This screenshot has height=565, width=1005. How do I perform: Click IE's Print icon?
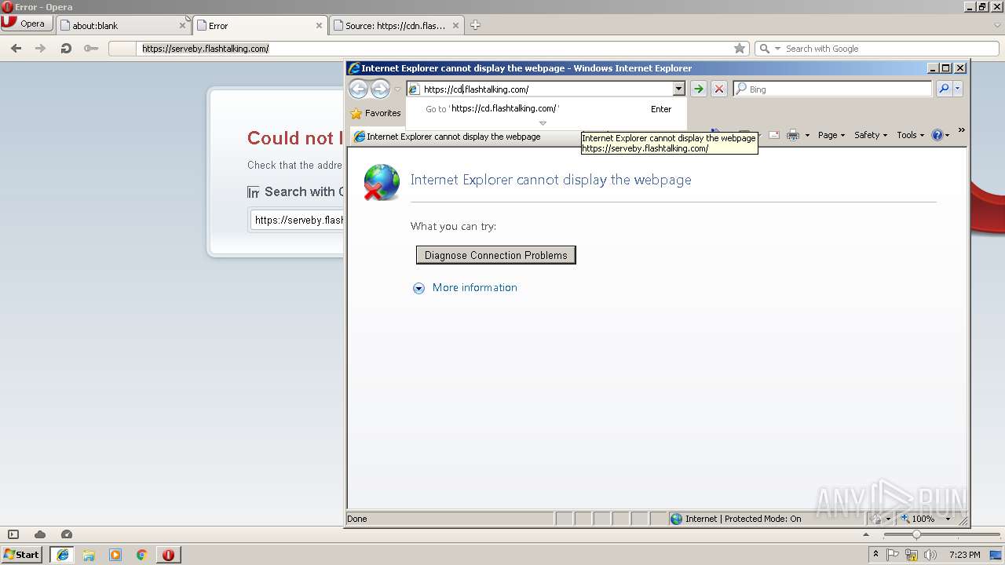793,135
